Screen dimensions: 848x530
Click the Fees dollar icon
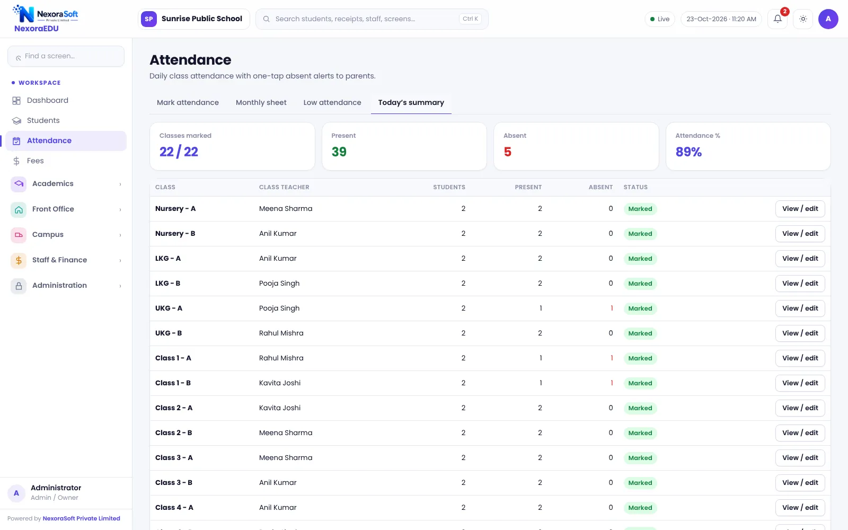pyautogui.click(x=16, y=161)
